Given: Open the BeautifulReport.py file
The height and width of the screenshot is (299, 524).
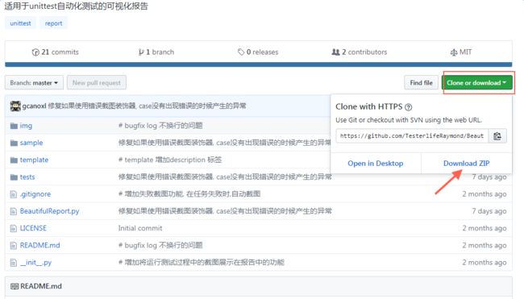Looking at the screenshot, I should (x=49, y=211).
